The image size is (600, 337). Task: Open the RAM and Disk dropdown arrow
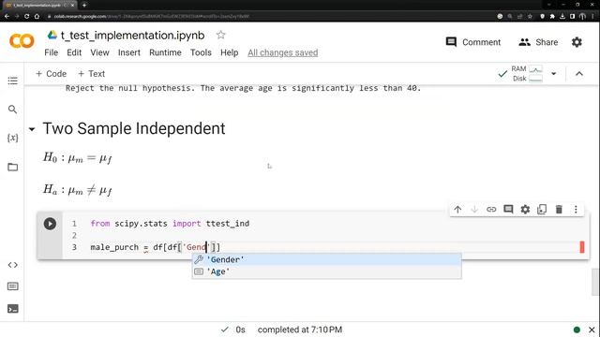point(554,74)
